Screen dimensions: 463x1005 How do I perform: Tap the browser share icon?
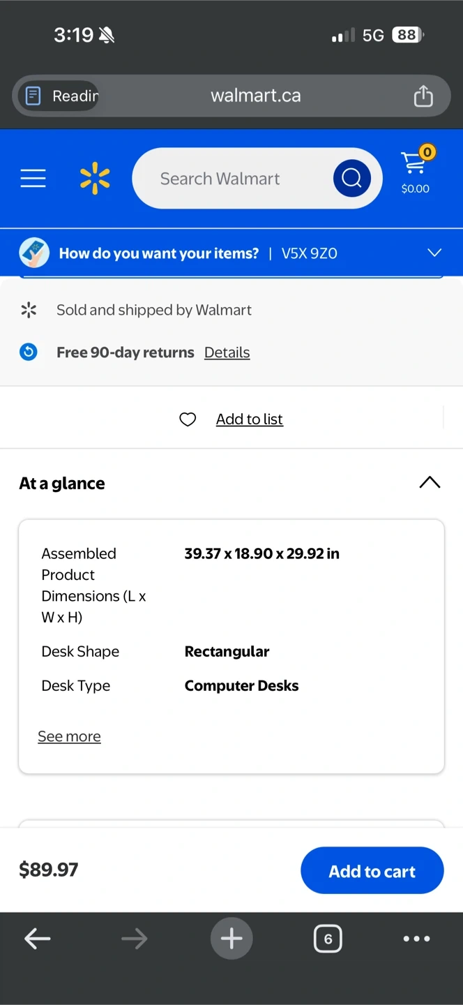coord(423,96)
